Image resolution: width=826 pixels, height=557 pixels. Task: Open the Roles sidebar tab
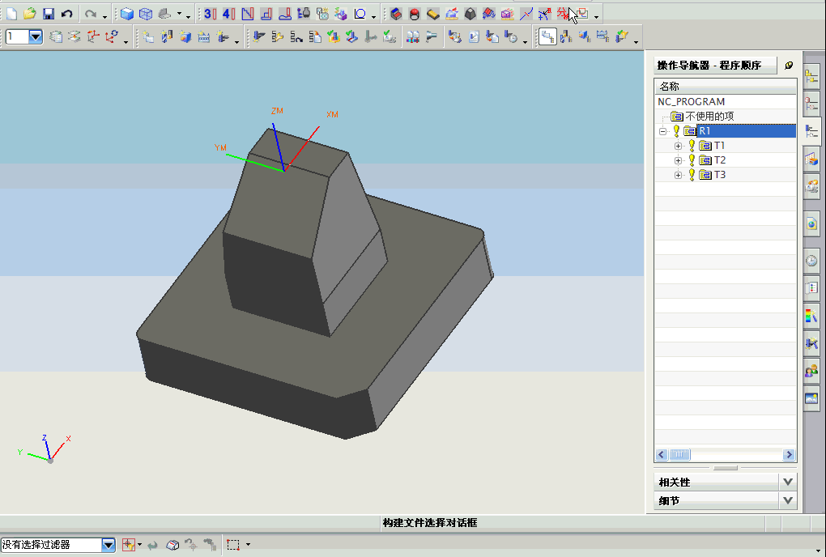pos(811,371)
